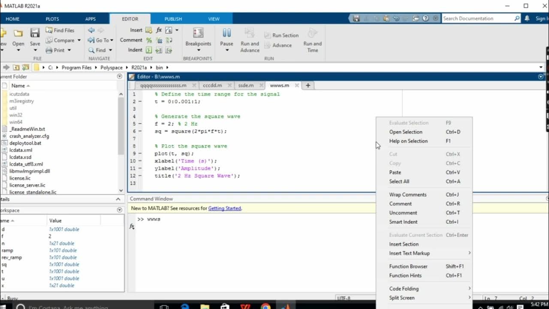
Task: Choose Insert Section in context menu
Action: tap(424, 244)
